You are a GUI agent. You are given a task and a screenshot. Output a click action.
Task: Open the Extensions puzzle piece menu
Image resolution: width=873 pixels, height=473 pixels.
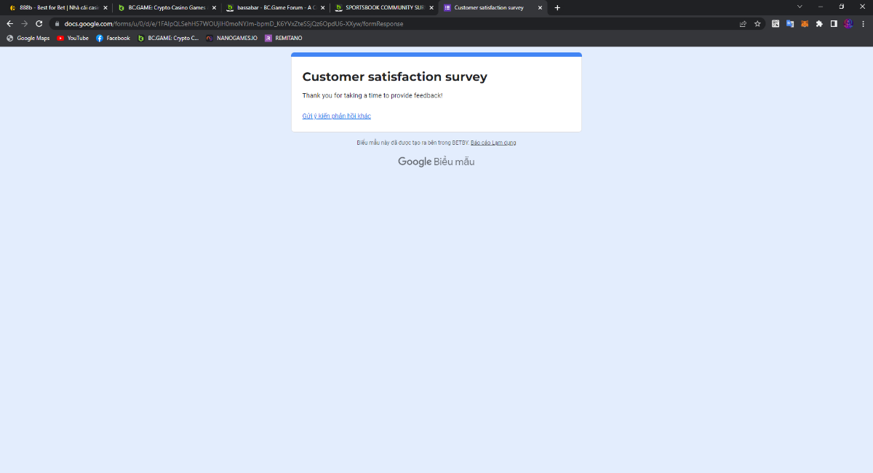point(819,23)
